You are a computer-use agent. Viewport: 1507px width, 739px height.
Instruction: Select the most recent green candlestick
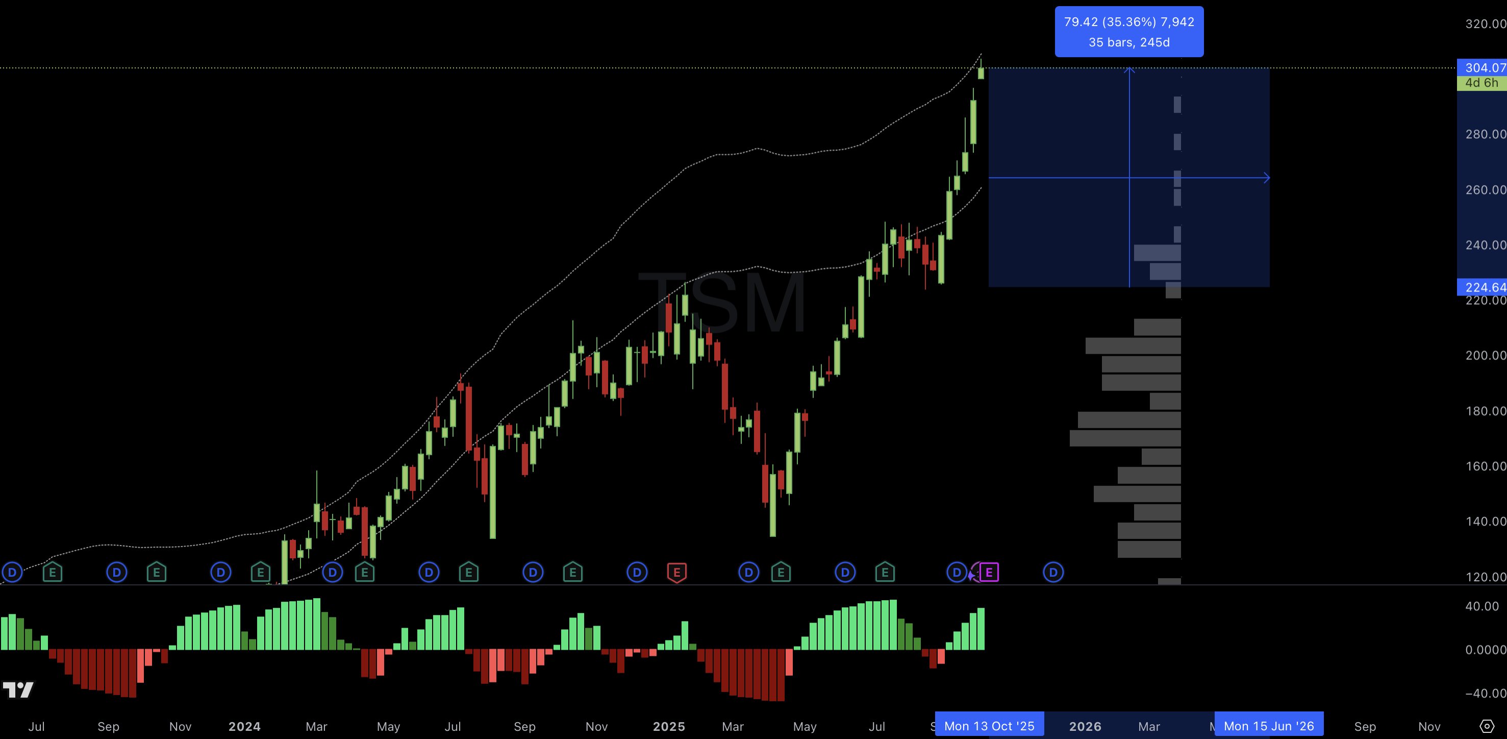[981, 73]
